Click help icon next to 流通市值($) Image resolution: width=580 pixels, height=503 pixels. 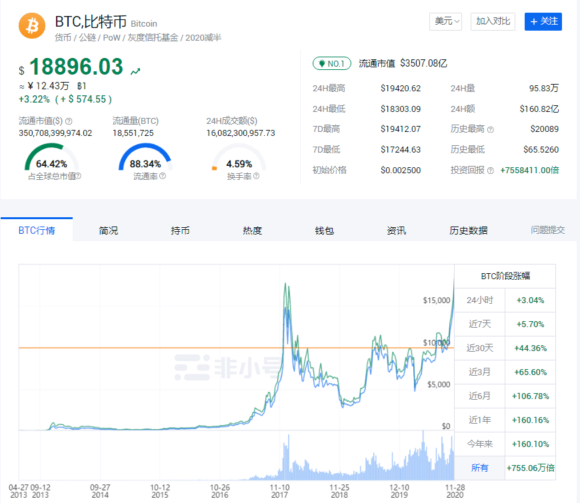(69, 121)
